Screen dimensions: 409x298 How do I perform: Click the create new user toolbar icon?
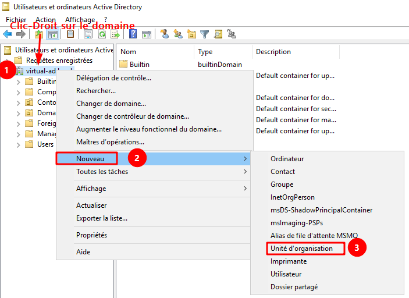tap(165, 34)
